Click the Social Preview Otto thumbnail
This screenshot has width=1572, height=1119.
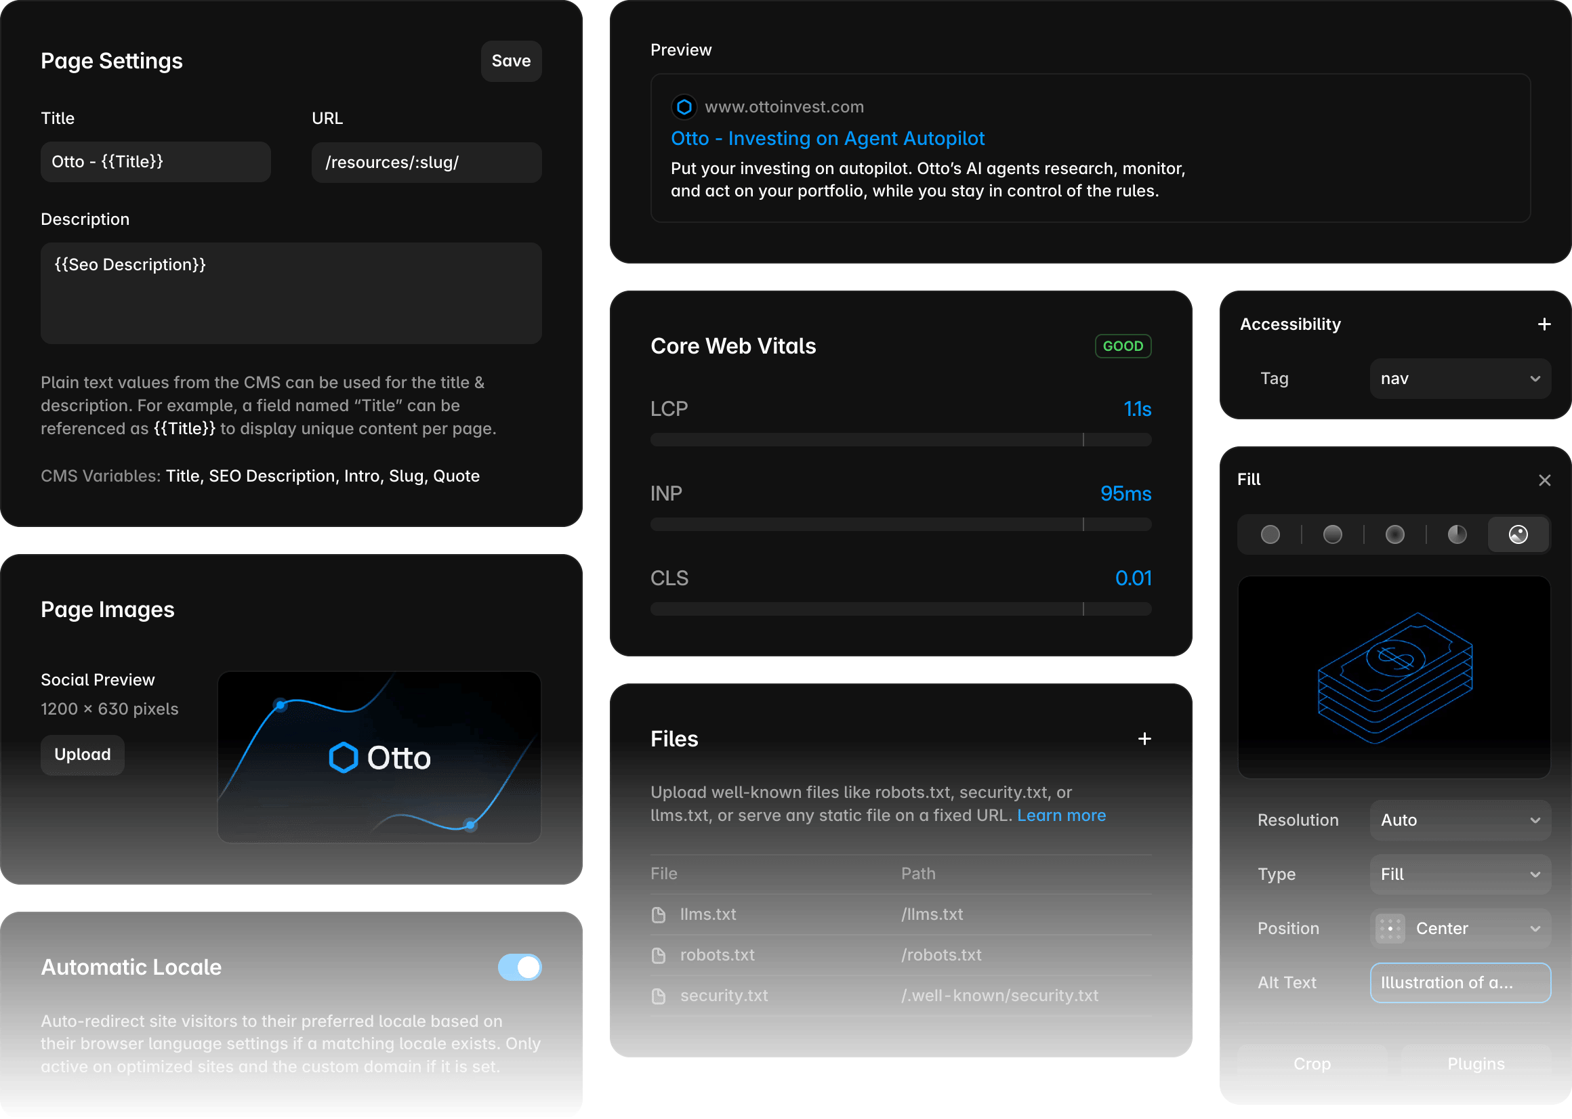[x=379, y=757]
